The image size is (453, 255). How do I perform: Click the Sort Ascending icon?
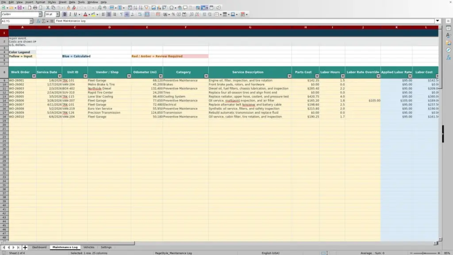[135, 8]
